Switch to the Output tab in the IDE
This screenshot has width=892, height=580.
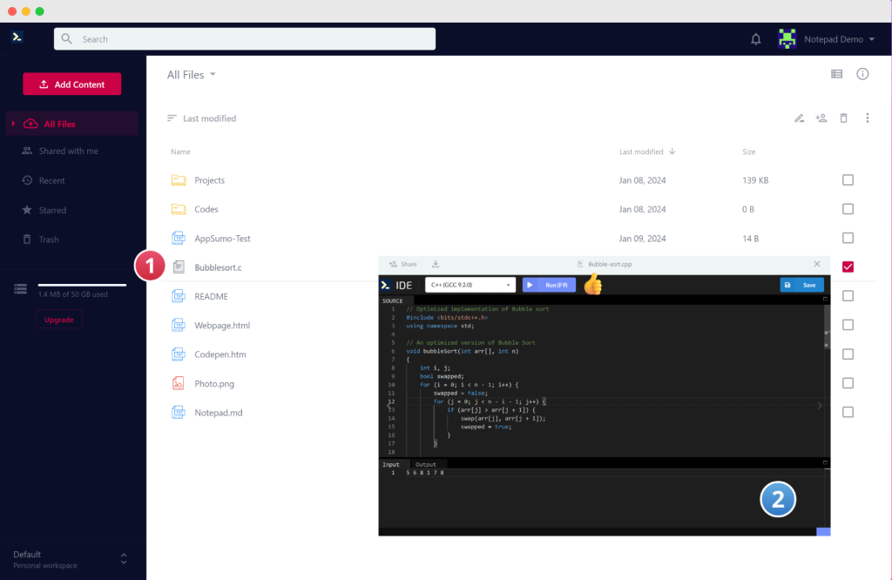[x=426, y=463]
